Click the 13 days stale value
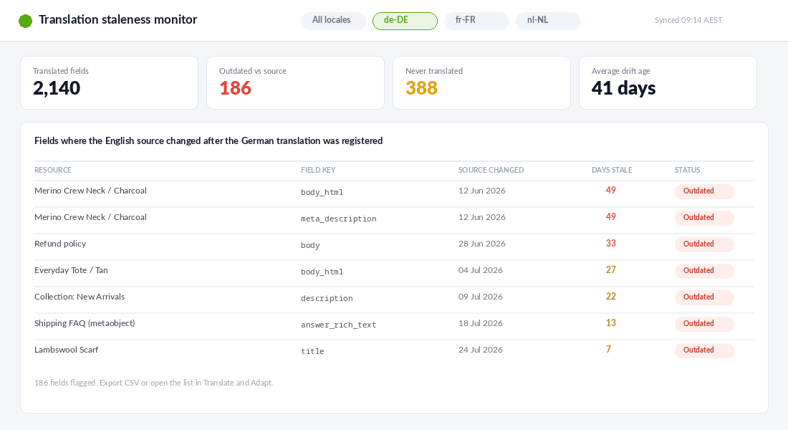The image size is (788, 430). click(610, 323)
